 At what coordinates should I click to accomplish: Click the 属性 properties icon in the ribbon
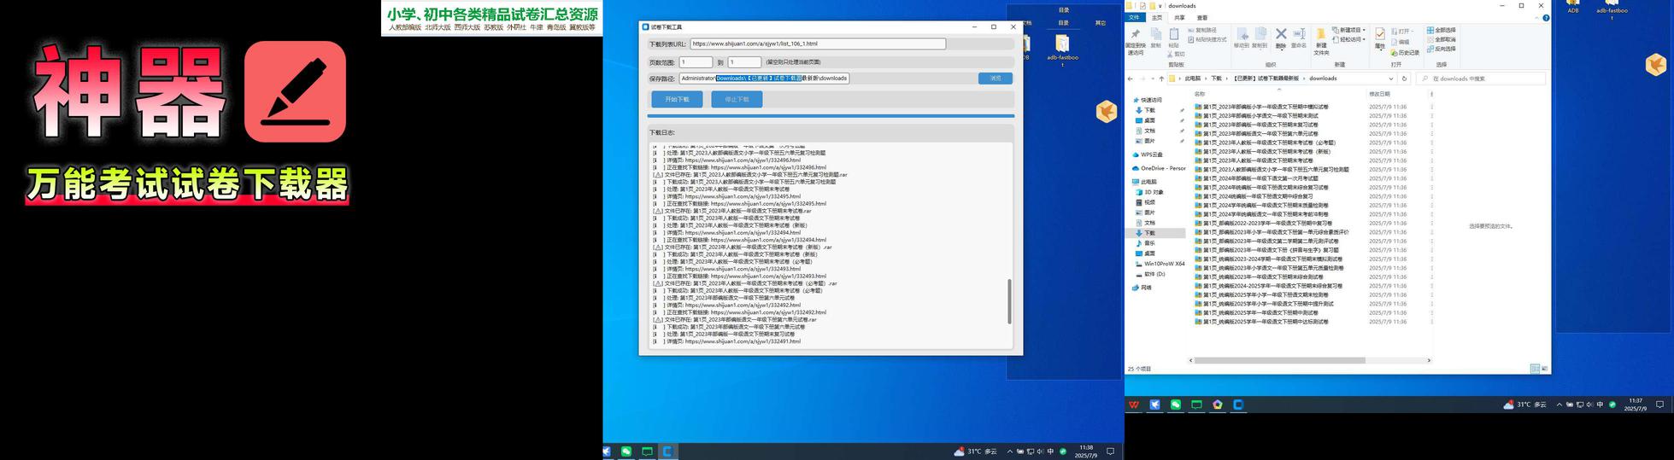[x=1379, y=35]
